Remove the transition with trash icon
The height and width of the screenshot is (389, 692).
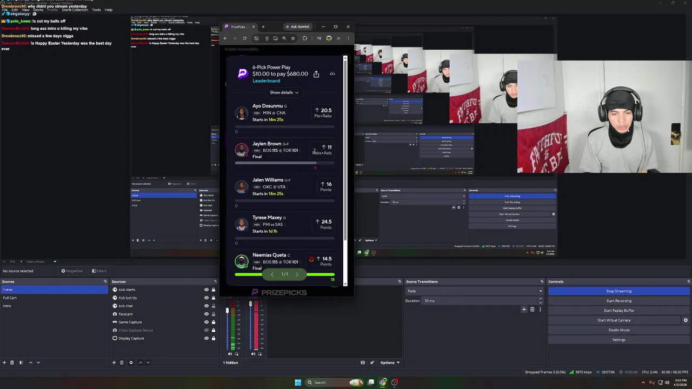click(532, 310)
